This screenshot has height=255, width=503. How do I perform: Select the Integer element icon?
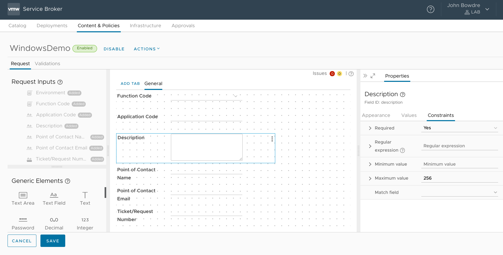[85, 220]
